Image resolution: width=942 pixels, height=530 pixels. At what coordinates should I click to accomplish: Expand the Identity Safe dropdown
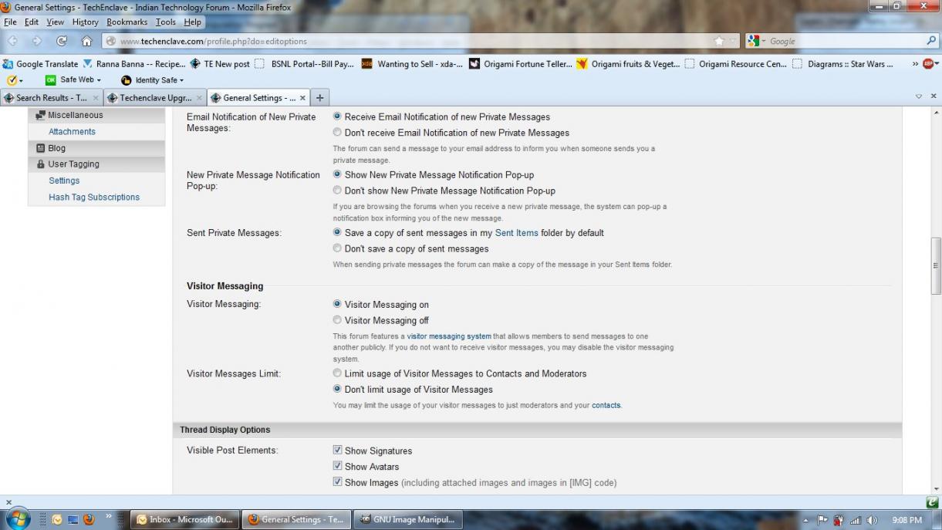pos(181,80)
